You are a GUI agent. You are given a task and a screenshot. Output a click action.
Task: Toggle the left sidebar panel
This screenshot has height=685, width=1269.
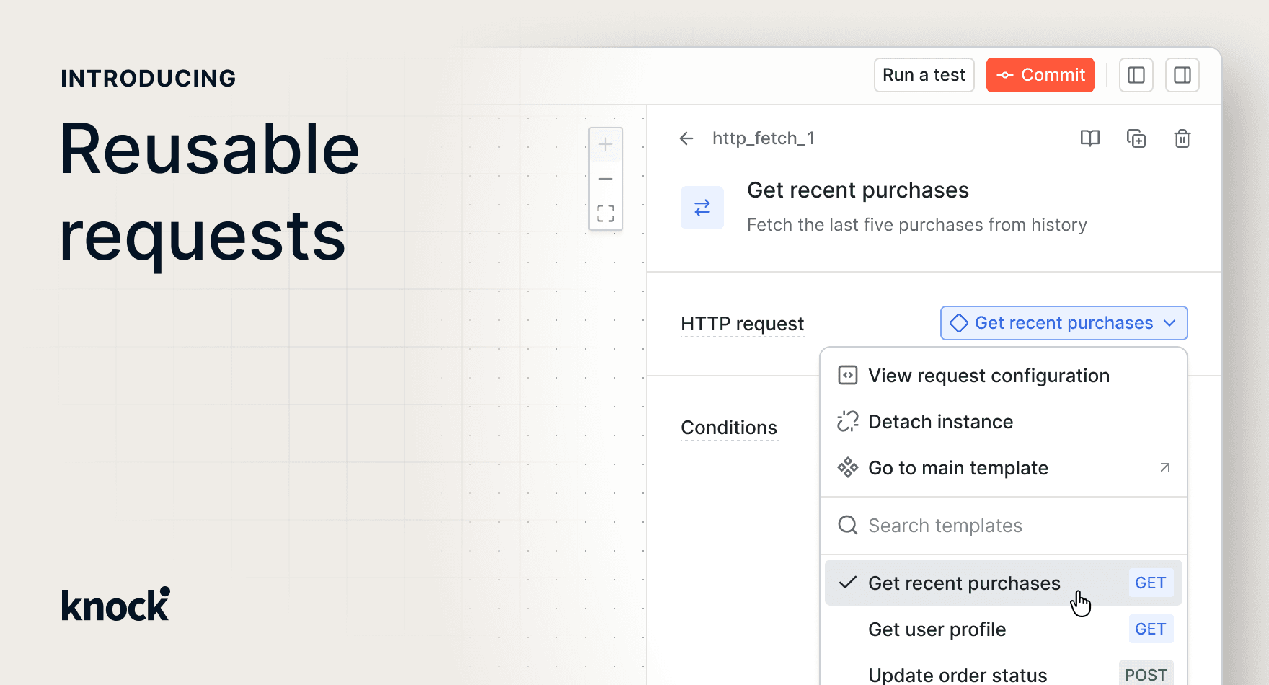[1136, 75]
